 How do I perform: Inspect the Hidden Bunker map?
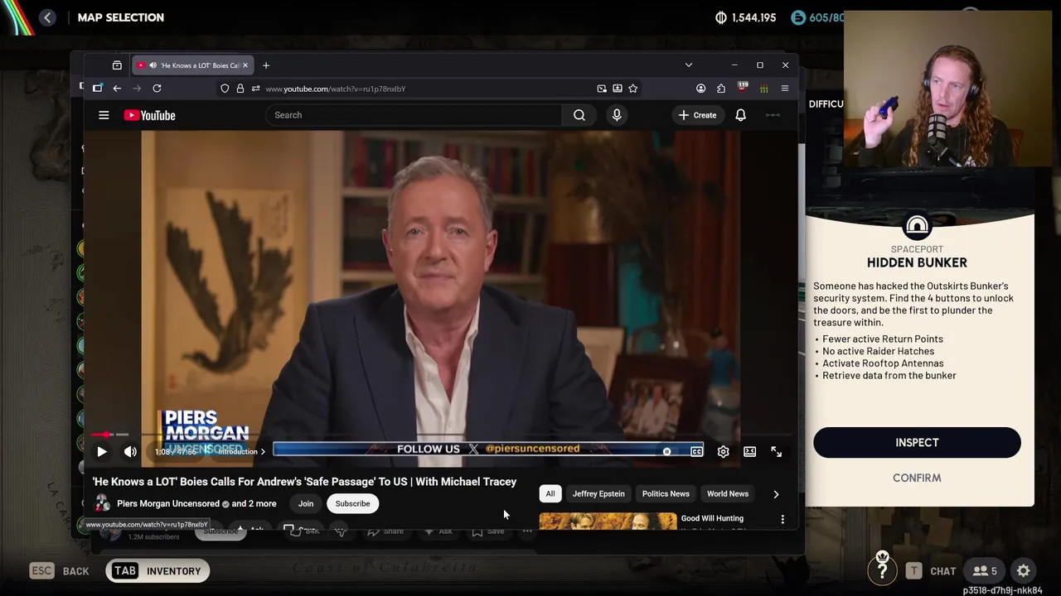pos(917,443)
